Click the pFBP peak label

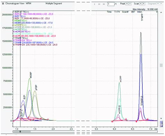point(36,88)
